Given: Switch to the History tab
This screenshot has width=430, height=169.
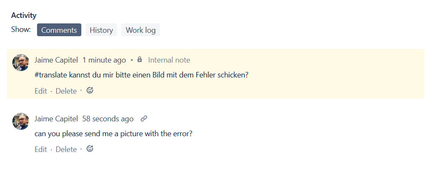Looking at the screenshot, I should tap(101, 30).
